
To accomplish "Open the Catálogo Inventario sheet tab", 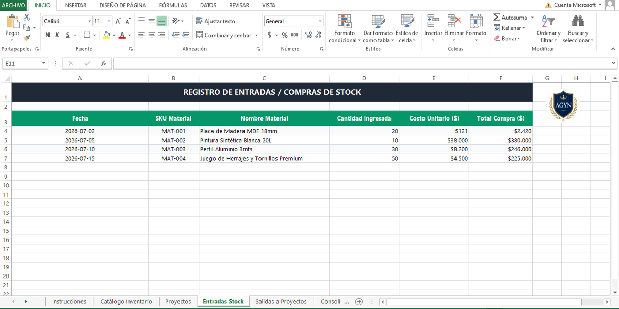I will (126, 301).
